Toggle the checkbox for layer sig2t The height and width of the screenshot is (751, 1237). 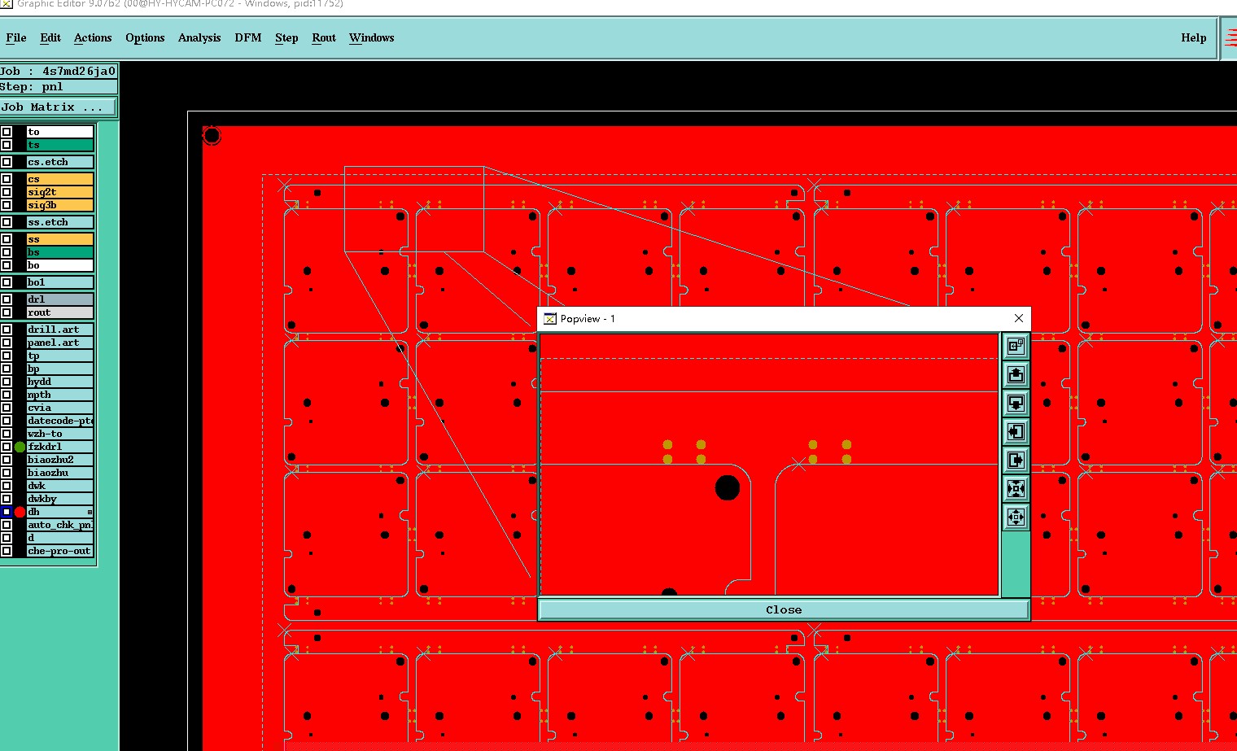7,192
